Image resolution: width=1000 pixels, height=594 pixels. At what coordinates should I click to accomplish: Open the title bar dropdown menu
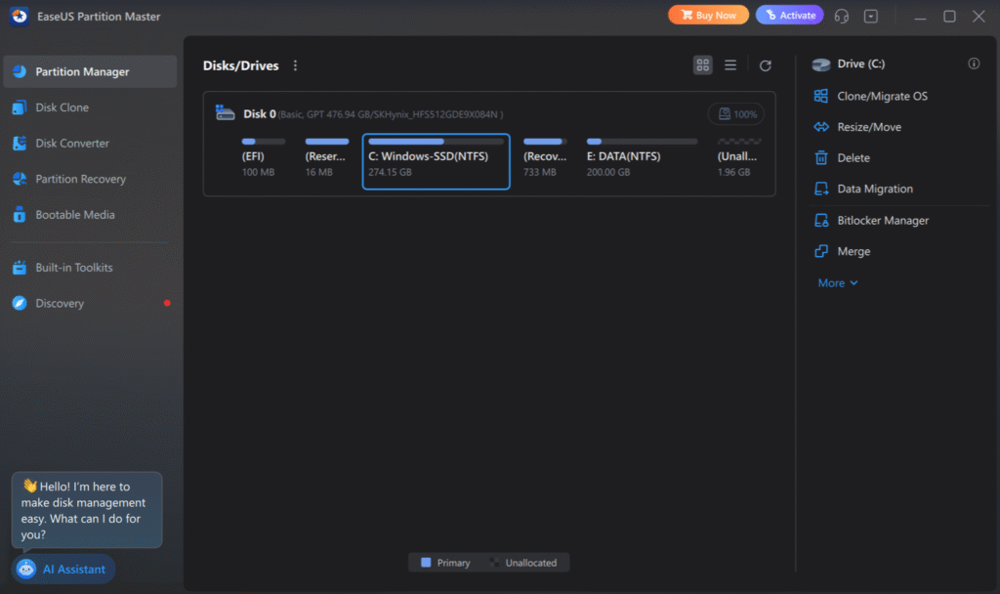coord(871,16)
